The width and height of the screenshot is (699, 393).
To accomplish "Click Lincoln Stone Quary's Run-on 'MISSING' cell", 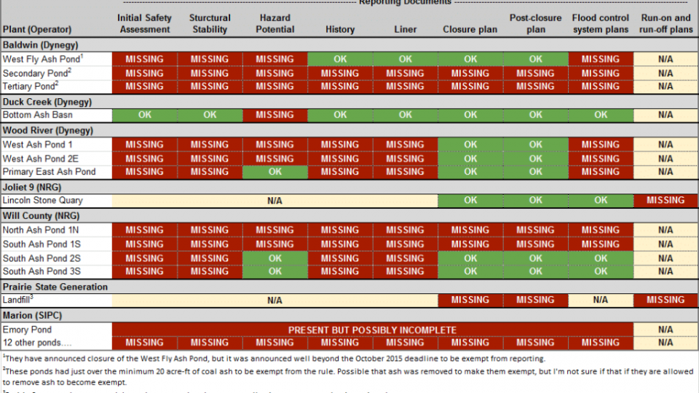I will [666, 201].
